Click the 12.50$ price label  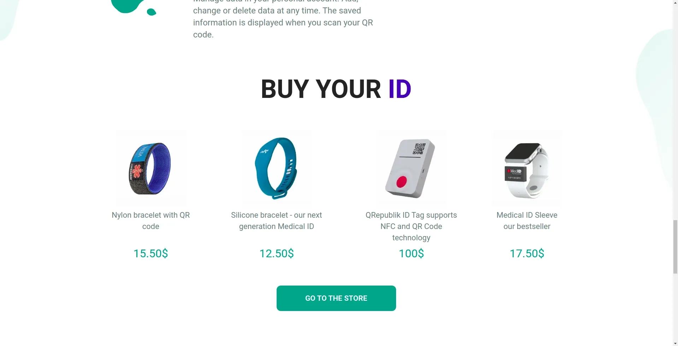(x=276, y=253)
